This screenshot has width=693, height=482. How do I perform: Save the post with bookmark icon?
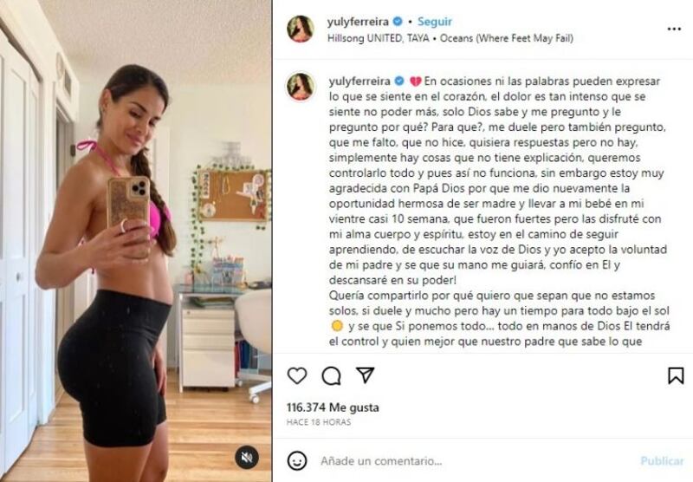(676, 376)
